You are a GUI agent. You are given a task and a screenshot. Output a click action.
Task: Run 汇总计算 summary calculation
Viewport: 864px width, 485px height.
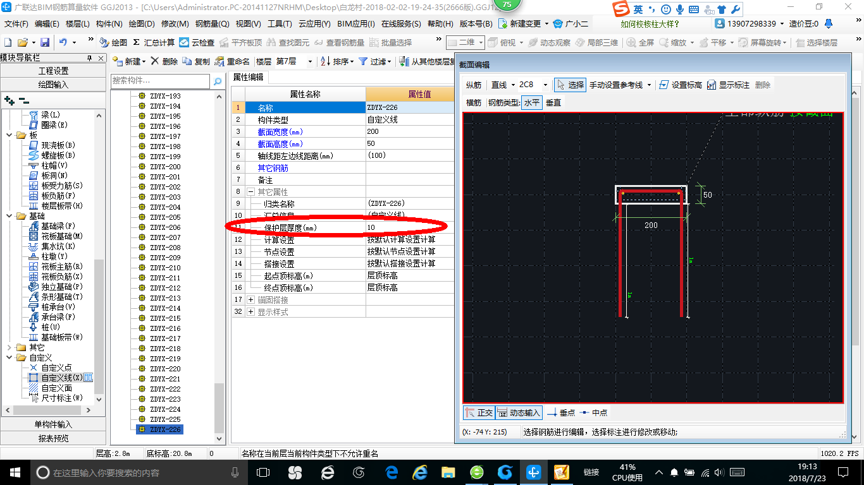point(154,42)
